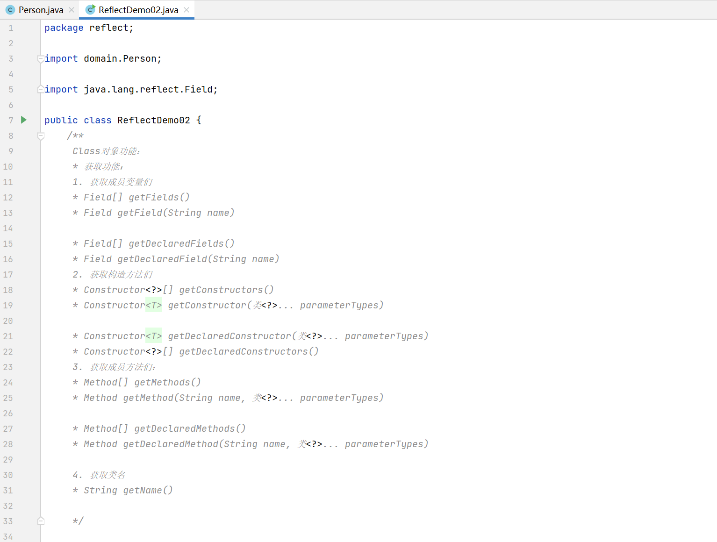Click line number 19 in the gutter
The width and height of the screenshot is (717, 542).
pos(8,306)
